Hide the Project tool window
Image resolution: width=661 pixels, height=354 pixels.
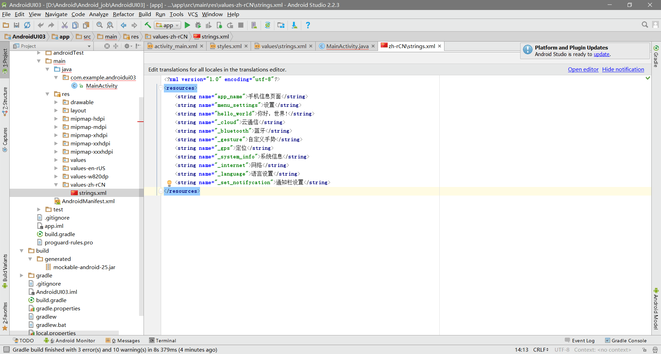138,46
